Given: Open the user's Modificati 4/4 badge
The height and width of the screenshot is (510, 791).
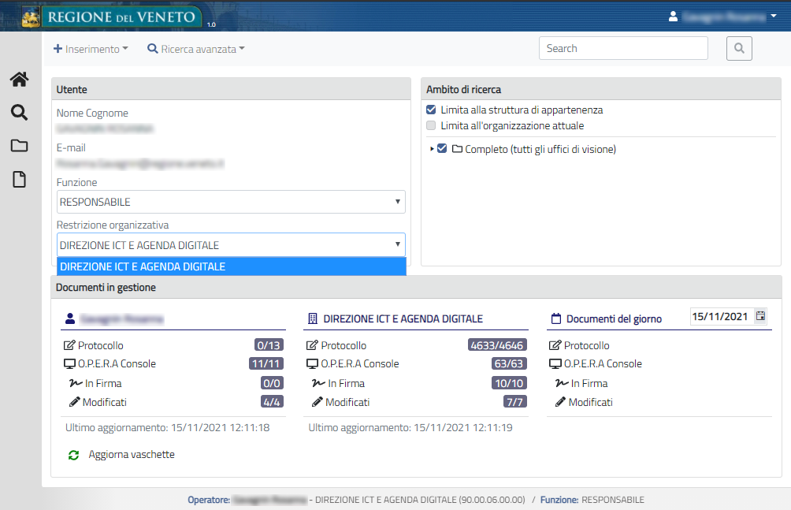Looking at the screenshot, I should click(272, 402).
